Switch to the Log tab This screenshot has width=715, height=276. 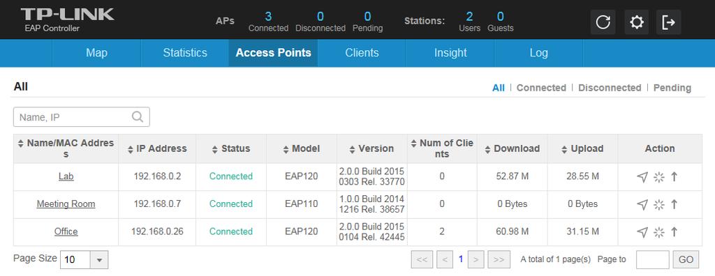pos(538,53)
